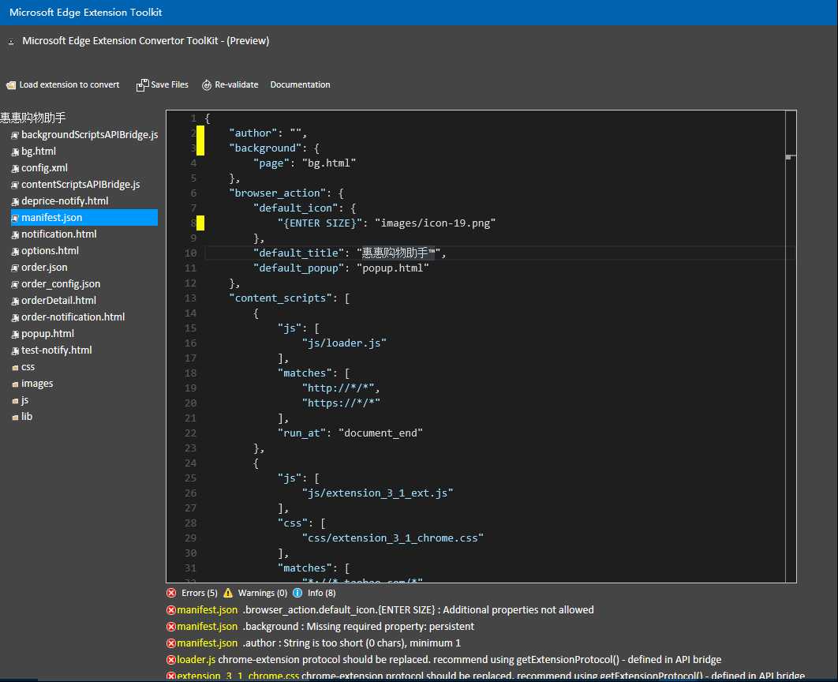Open options.html file
The width and height of the screenshot is (838, 682).
pos(50,251)
